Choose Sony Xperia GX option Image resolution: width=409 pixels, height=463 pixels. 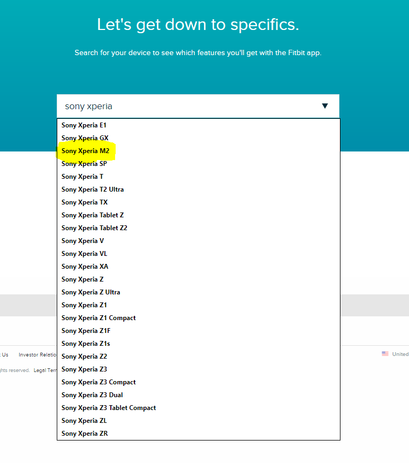pyautogui.click(x=199, y=138)
